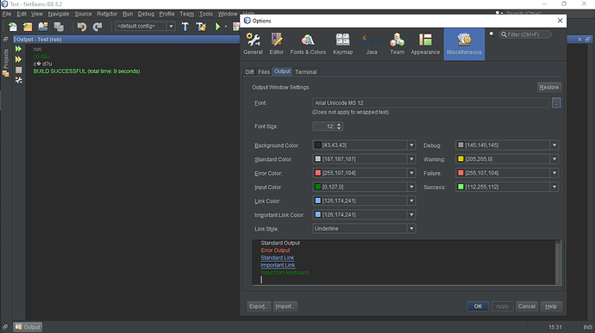Click the Font Size spinner field
The image size is (595, 333).
[x=323, y=126]
